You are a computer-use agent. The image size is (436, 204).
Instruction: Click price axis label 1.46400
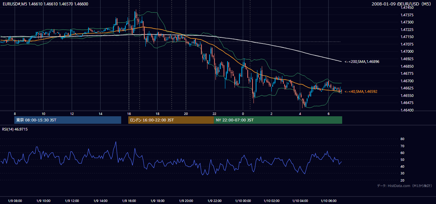[407, 110]
